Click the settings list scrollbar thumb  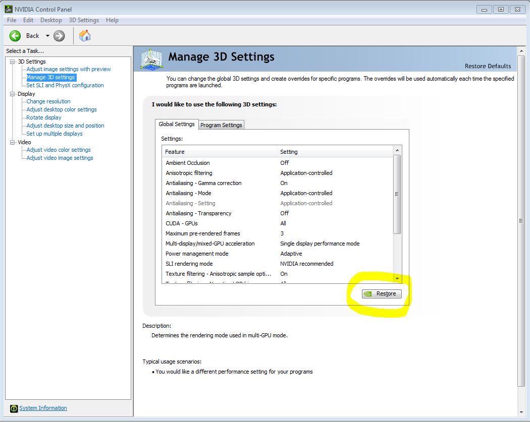click(397, 194)
